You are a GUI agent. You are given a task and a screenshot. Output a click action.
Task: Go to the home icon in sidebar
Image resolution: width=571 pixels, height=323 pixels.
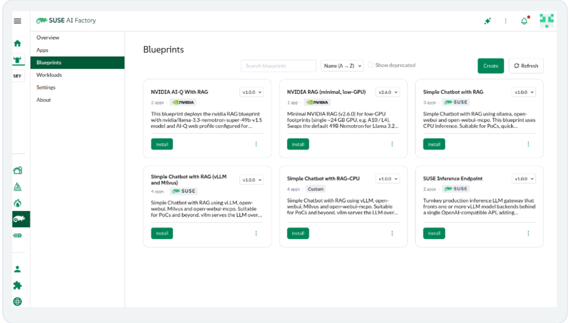17,43
